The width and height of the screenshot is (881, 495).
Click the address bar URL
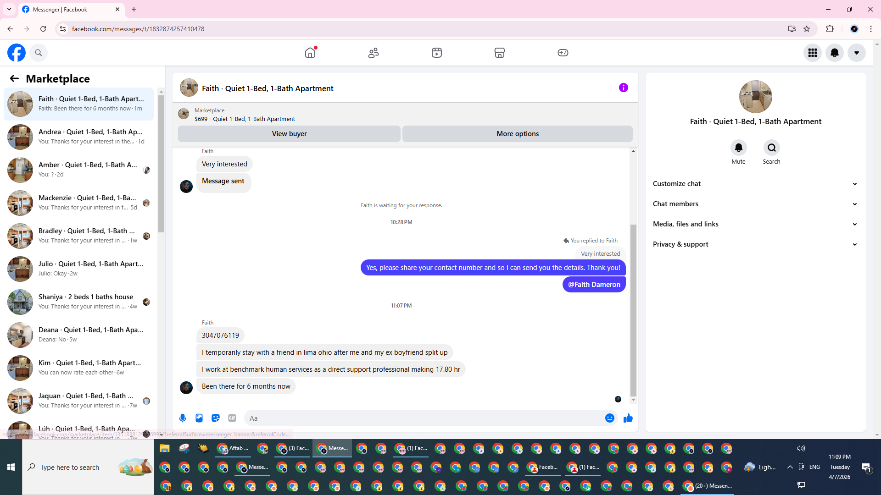pos(138,29)
